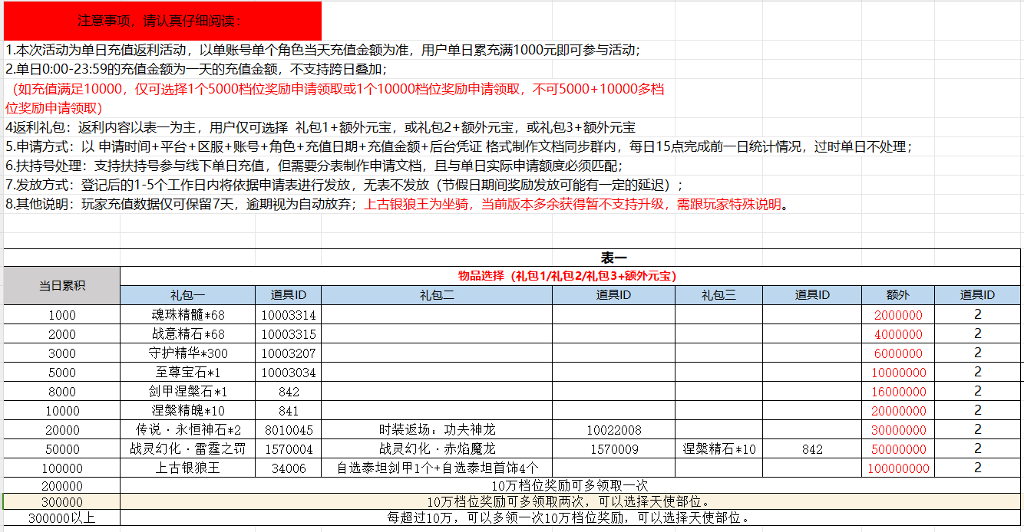The width and height of the screenshot is (1024, 532).
Task: Click item ID 10003207
Action: tap(289, 353)
